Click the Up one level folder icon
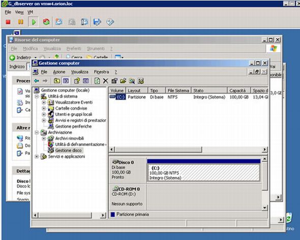This screenshot has height=240, width=300. tap(56, 81)
